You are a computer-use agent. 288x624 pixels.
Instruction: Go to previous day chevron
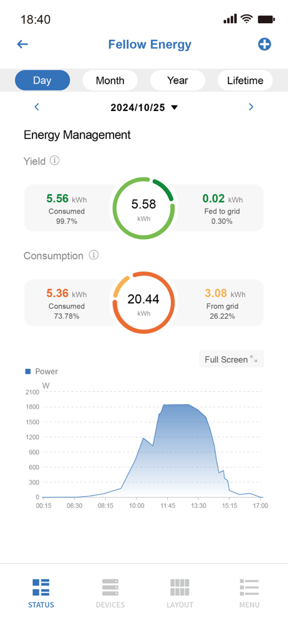pyautogui.click(x=37, y=107)
